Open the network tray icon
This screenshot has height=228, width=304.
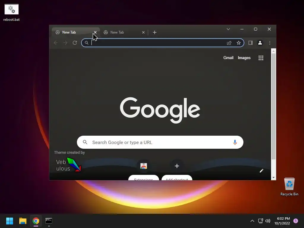pyautogui.click(x=260, y=221)
